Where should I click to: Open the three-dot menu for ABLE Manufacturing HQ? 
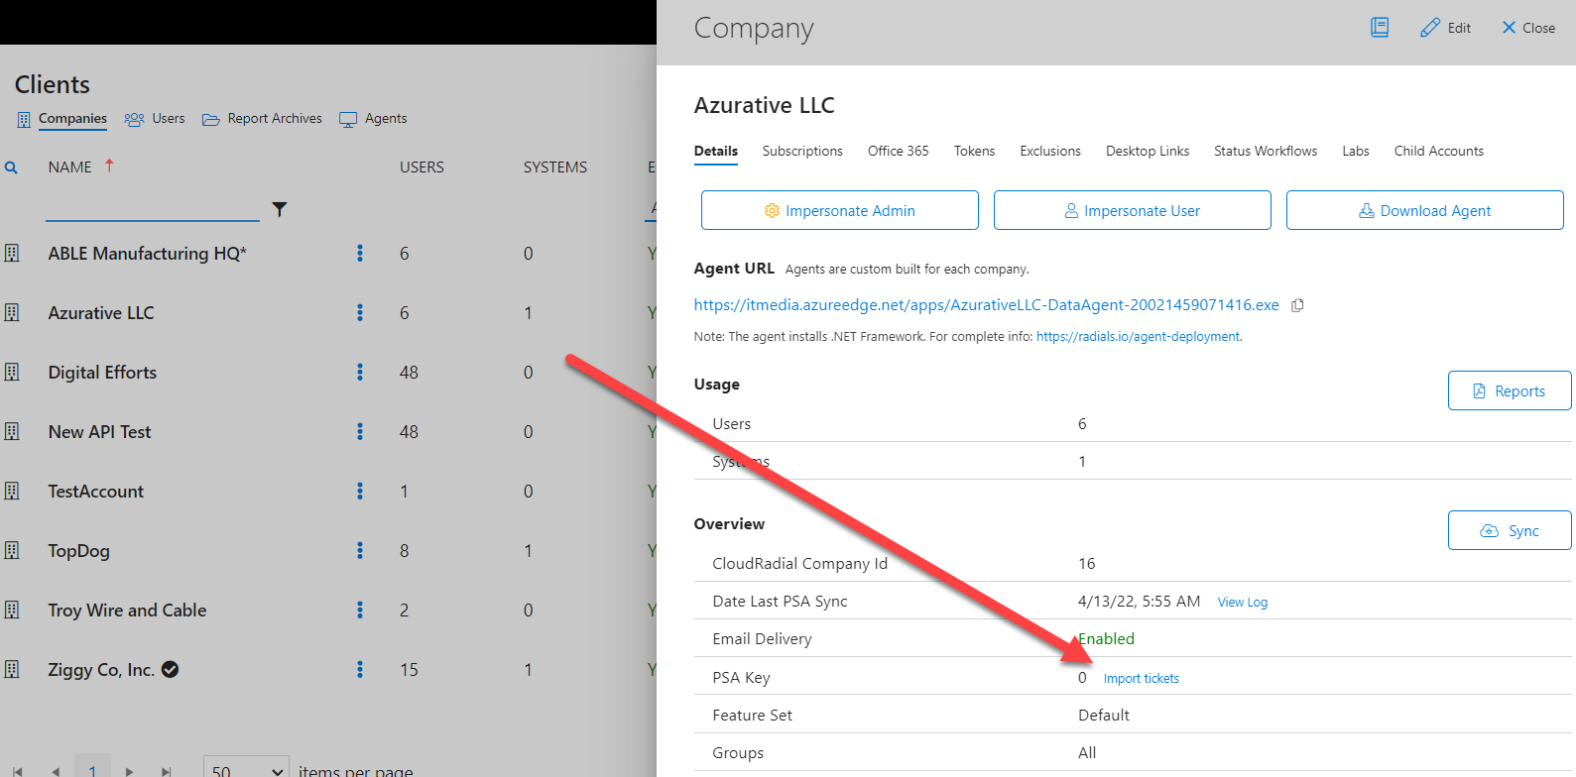point(360,254)
